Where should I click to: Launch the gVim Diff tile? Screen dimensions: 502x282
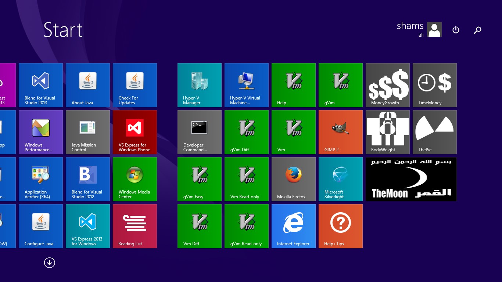247,132
